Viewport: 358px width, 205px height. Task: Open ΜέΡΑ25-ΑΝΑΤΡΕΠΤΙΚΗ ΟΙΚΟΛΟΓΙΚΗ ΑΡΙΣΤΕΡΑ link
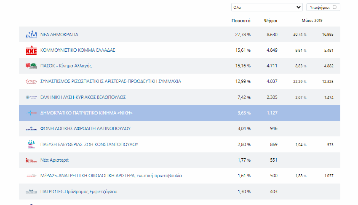coord(111,176)
